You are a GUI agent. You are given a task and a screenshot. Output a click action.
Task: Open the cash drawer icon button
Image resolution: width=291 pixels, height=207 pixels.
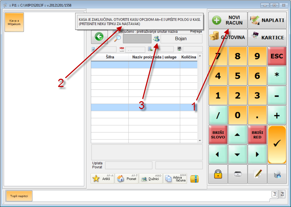click(x=237, y=174)
